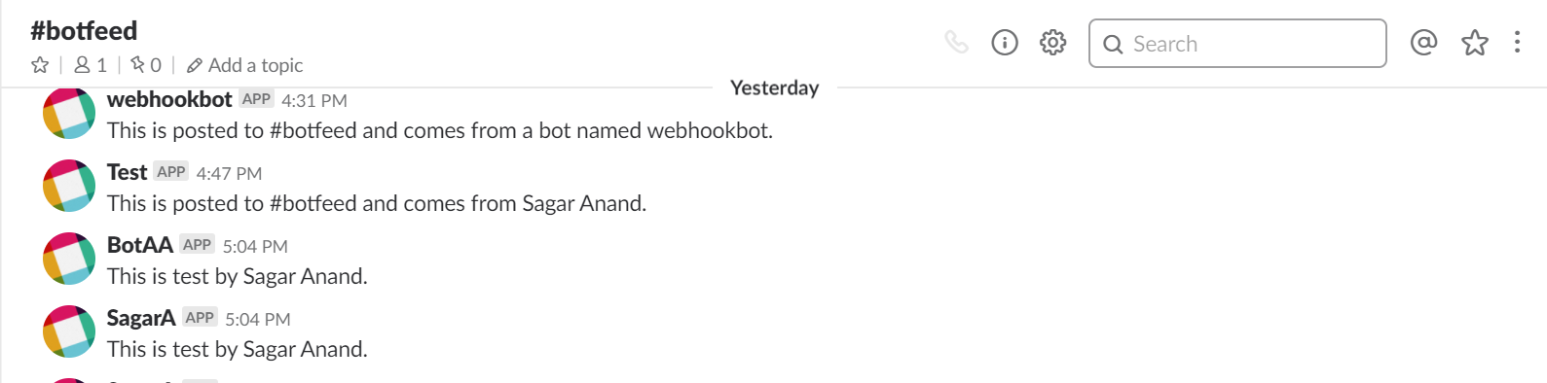Open channel settings gear icon
The width and height of the screenshot is (1547, 383).
point(1052,43)
